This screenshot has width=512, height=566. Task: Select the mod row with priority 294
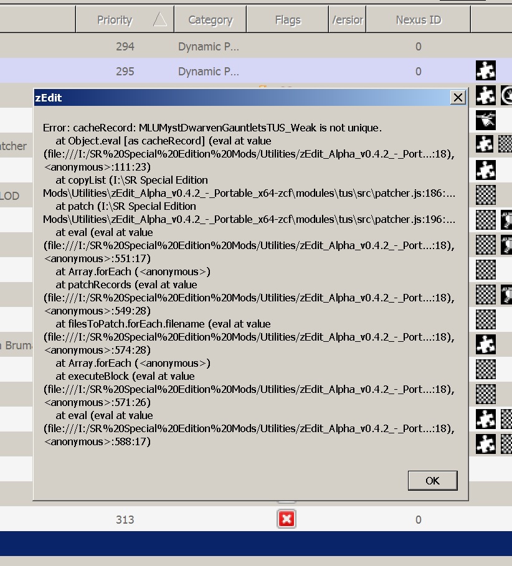click(256, 46)
